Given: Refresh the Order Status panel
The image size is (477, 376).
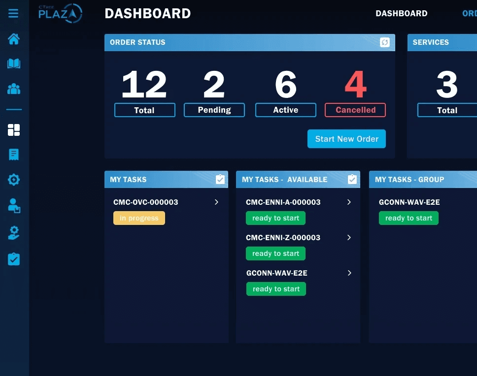Looking at the screenshot, I should (384, 42).
